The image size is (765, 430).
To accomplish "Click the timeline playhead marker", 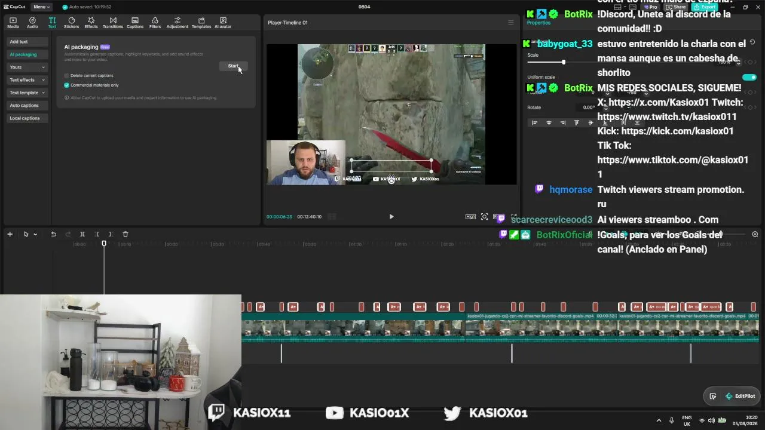I will (x=104, y=244).
